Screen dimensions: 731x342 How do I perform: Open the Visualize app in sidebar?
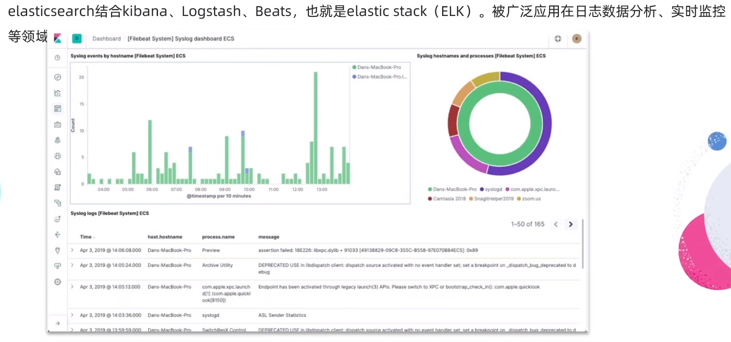57,93
